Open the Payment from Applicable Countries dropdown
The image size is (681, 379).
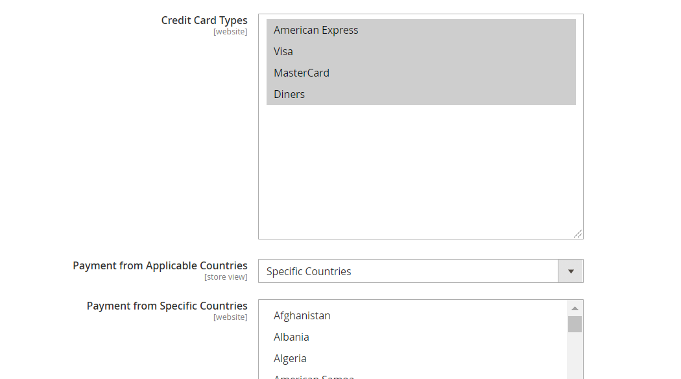click(x=409, y=271)
